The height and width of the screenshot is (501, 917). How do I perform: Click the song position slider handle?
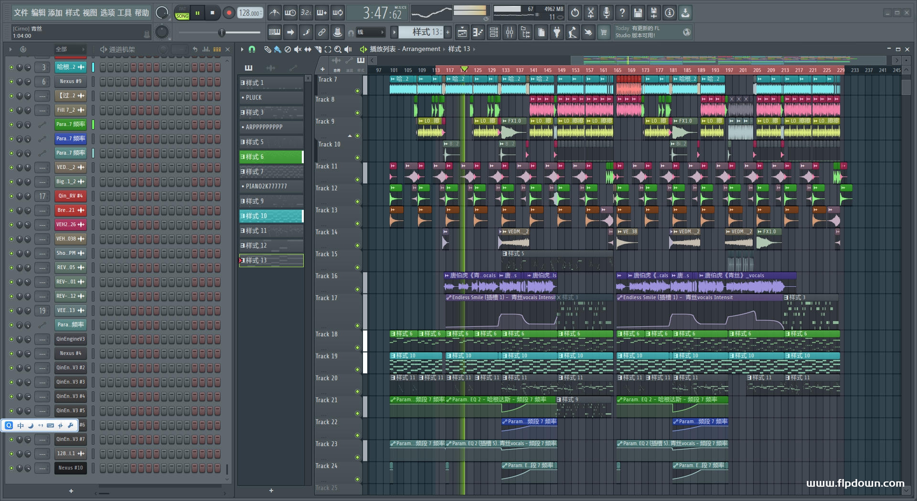(221, 32)
